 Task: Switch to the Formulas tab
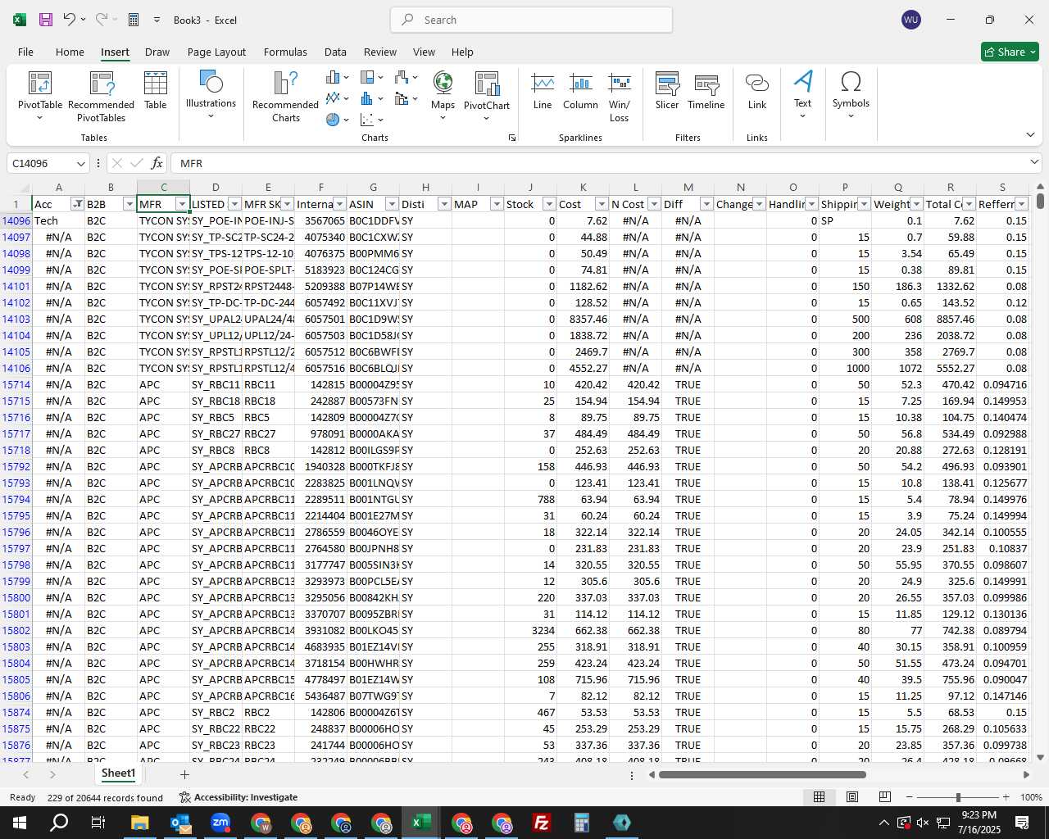285,52
